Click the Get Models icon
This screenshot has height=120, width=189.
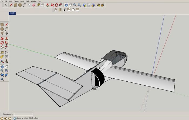(98, 5)
